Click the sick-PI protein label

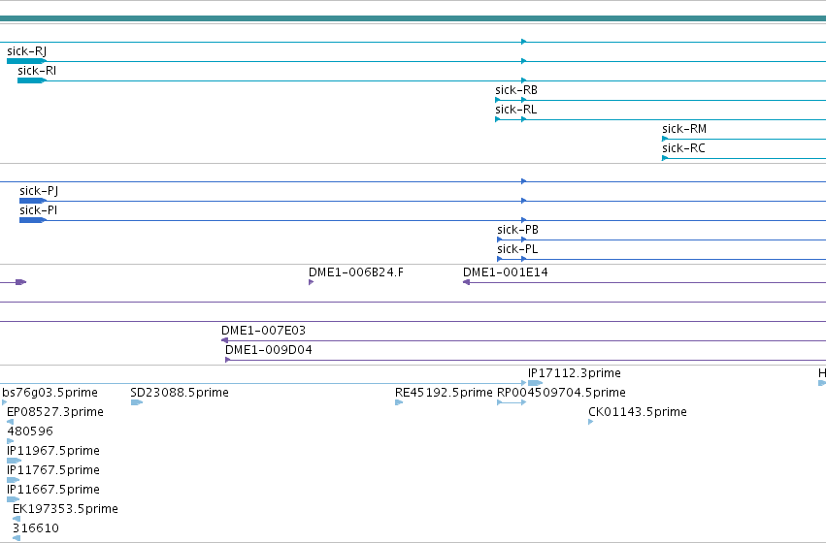[39, 210]
